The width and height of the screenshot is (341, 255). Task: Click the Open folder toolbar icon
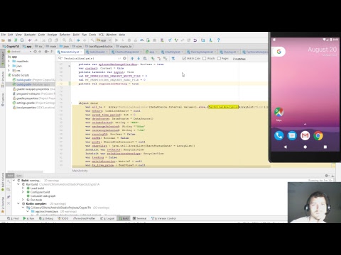(4, 40)
